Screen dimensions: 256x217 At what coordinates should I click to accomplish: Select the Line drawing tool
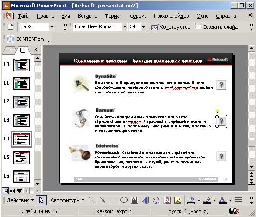[x=91, y=200]
